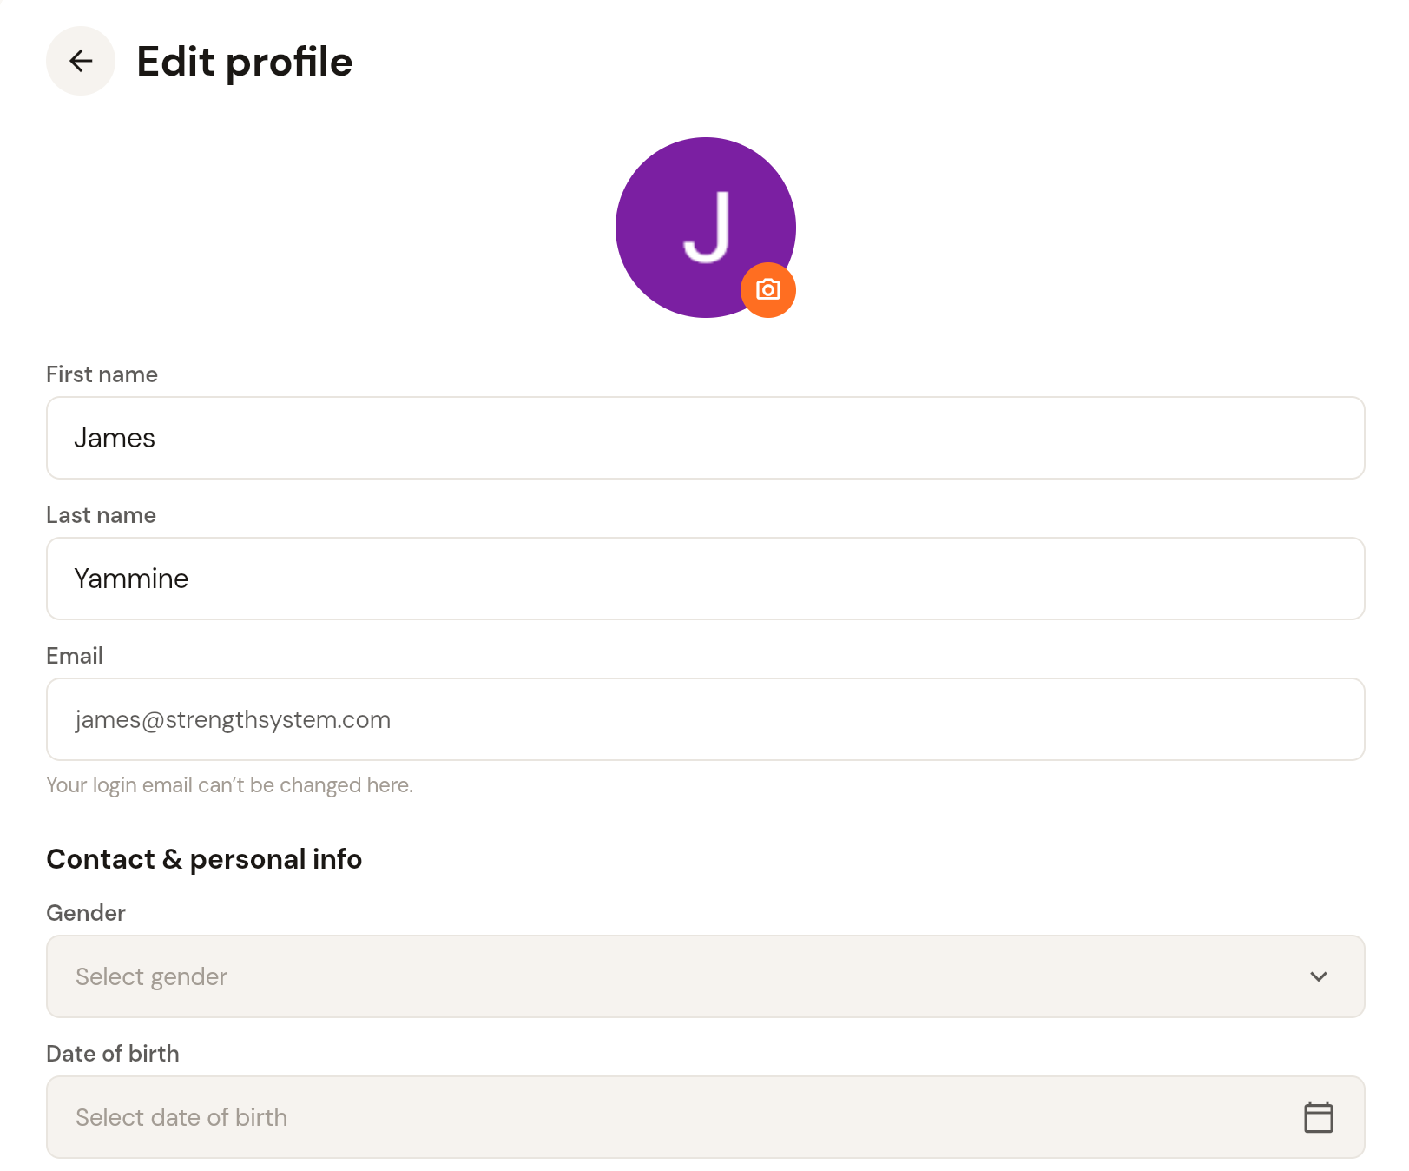Screen dimensions: 1409x1171
Task: Click the james@strengthsystem.com email field
Action: [706, 719]
